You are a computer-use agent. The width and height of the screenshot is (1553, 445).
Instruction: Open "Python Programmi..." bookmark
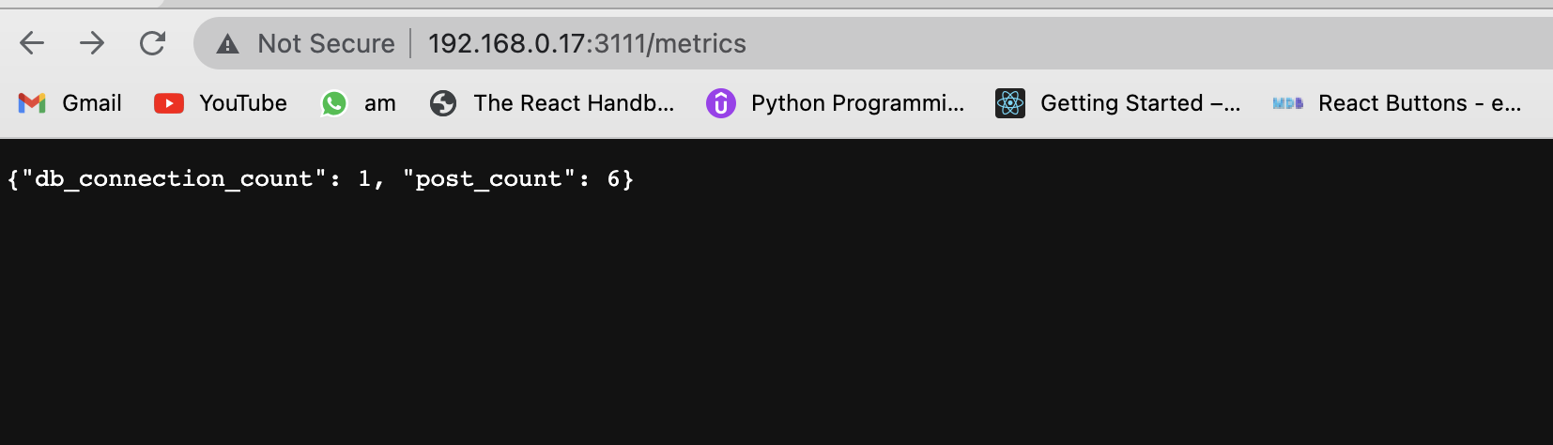(857, 103)
